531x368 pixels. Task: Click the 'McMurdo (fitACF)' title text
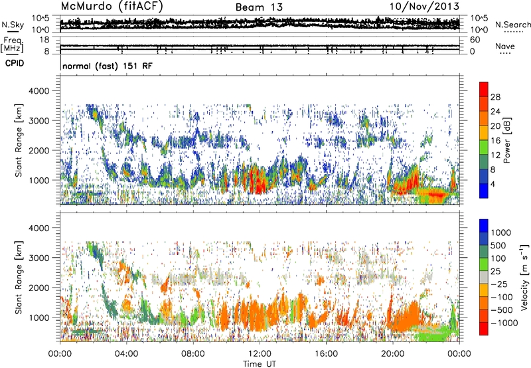(112, 7)
